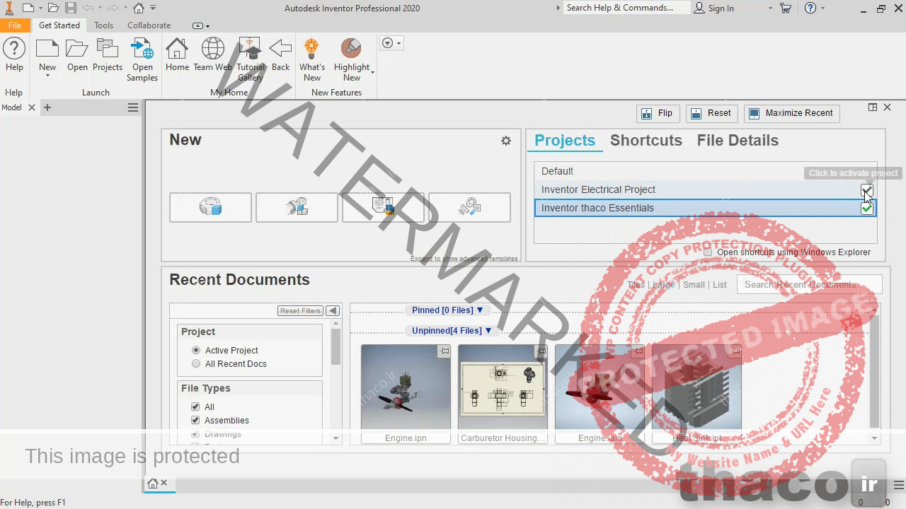Viewport: 906px width, 509px height.
Task: Click Model browser hamburger menu icon
Action: 132,107
